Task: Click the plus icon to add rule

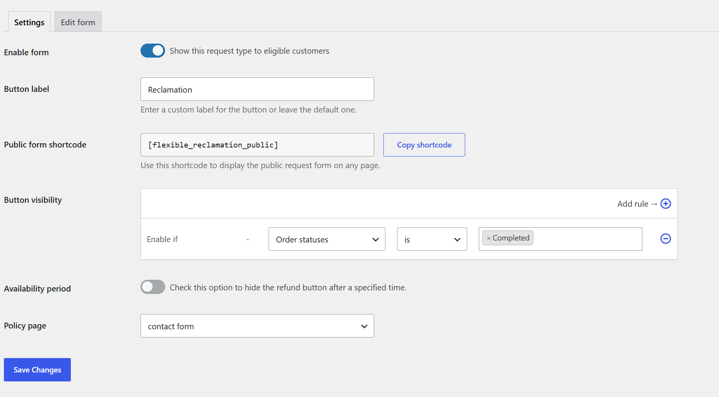Action: 666,204
